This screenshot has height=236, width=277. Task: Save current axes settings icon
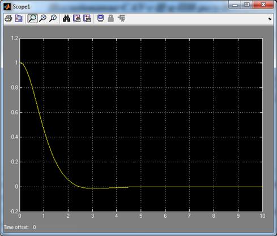[x=76, y=19]
